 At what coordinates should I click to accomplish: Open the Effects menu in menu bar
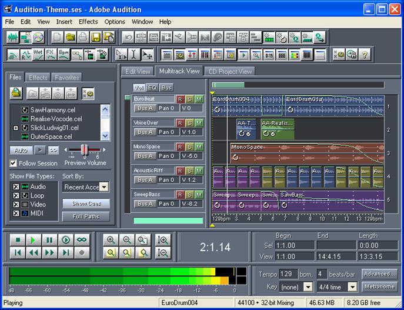88,22
